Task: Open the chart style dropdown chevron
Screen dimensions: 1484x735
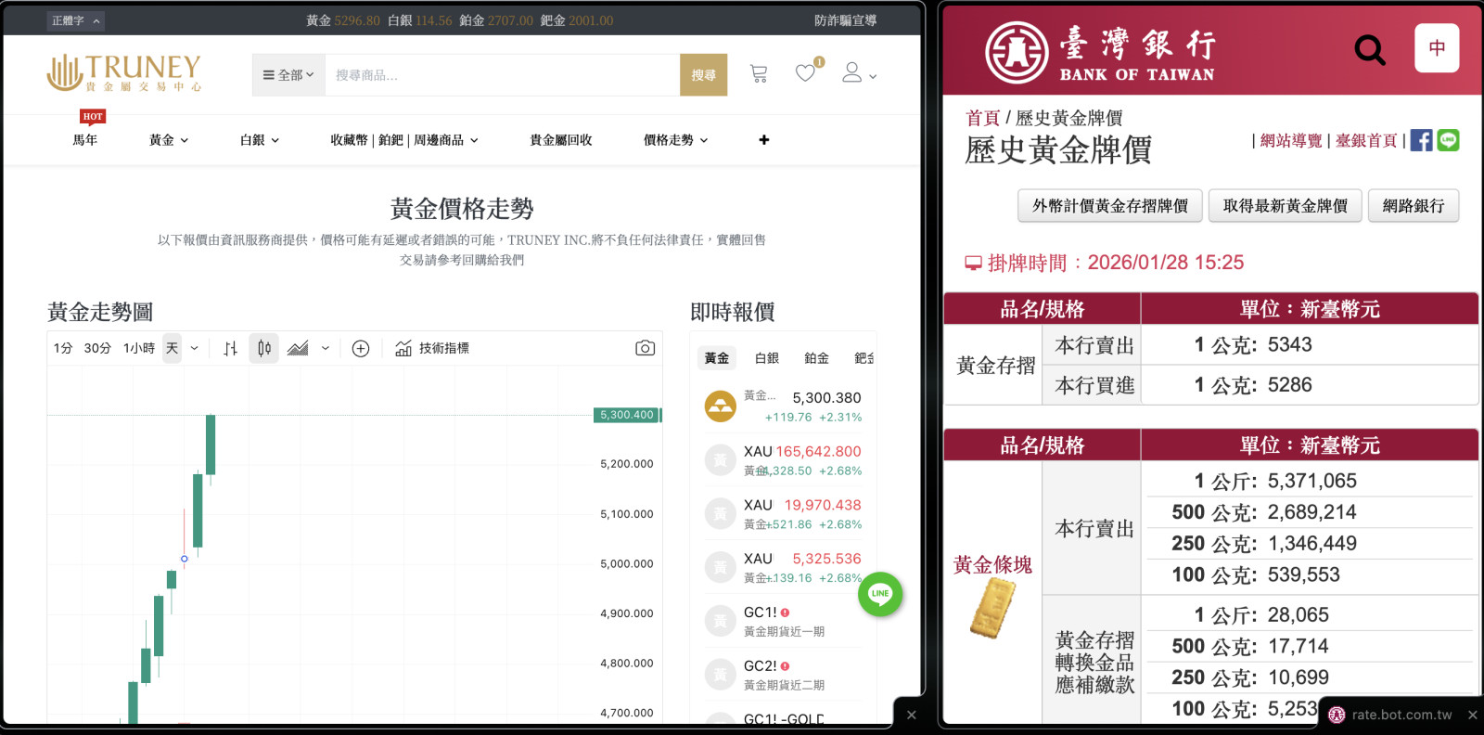Action: pyautogui.click(x=326, y=348)
